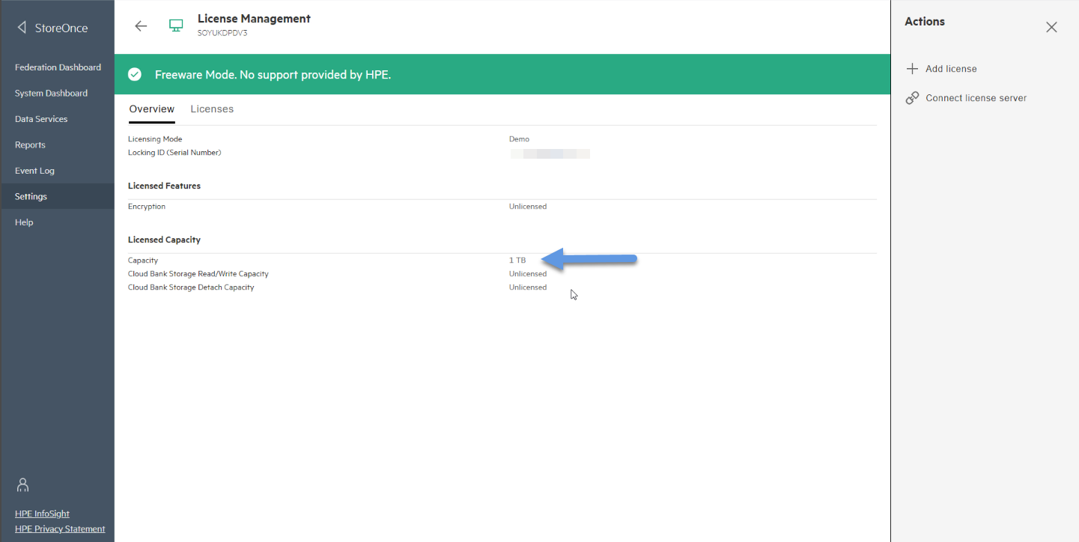Click the green monitor system icon
The image size is (1079, 542).
(176, 26)
